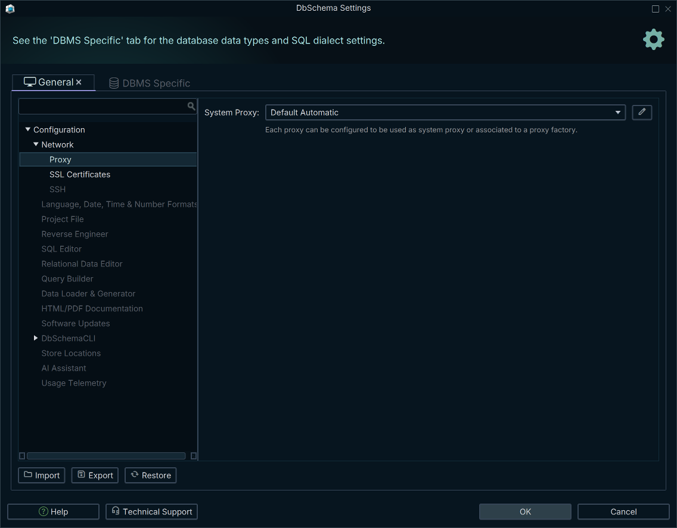Open AI Assistant settings
This screenshot has width=677, height=528.
pyautogui.click(x=63, y=368)
